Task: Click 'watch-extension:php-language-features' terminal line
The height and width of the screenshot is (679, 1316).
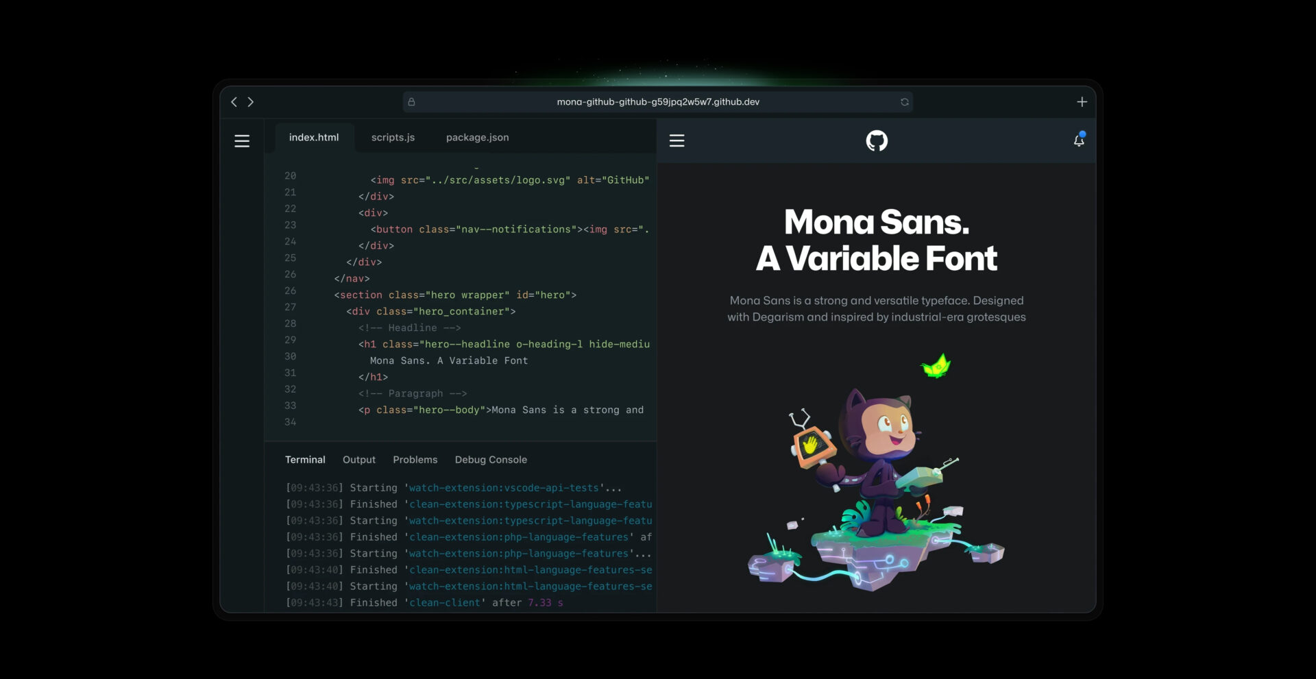Action: click(469, 554)
